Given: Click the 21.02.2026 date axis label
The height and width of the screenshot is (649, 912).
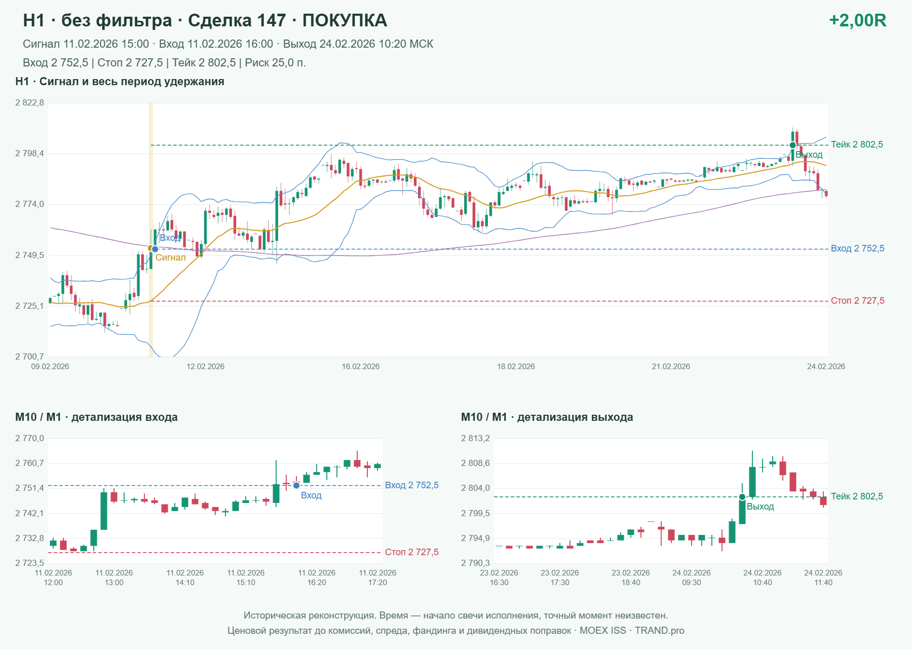Looking at the screenshot, I should [x=671, y=367].
